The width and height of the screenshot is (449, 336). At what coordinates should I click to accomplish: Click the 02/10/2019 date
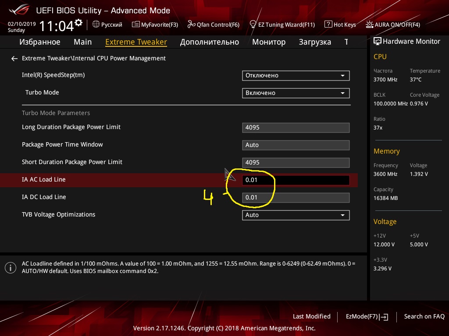[22, 24]
